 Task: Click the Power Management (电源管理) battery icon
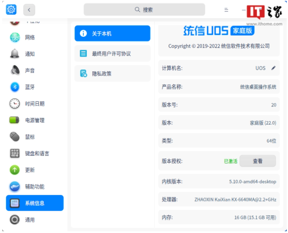point(15,120)
